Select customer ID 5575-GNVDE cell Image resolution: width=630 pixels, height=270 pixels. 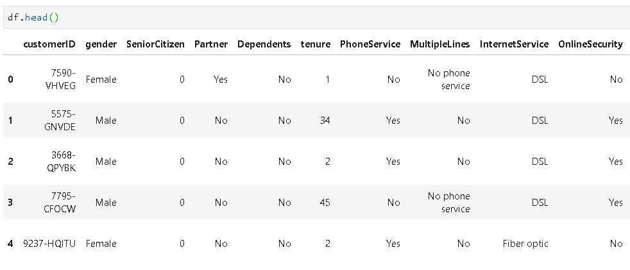pos(63,121)
